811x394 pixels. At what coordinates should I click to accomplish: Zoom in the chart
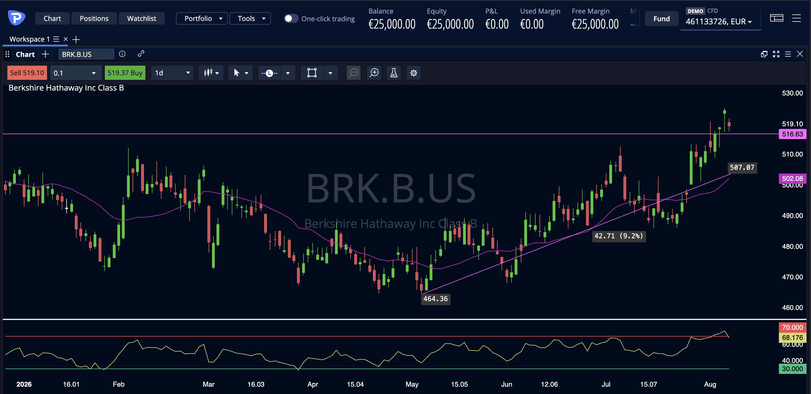pyautogui.click(x=374, y=73)
